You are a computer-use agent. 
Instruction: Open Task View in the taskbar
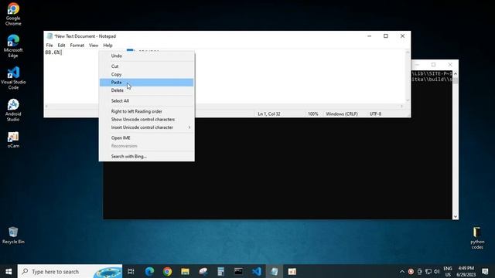point(131,271)
